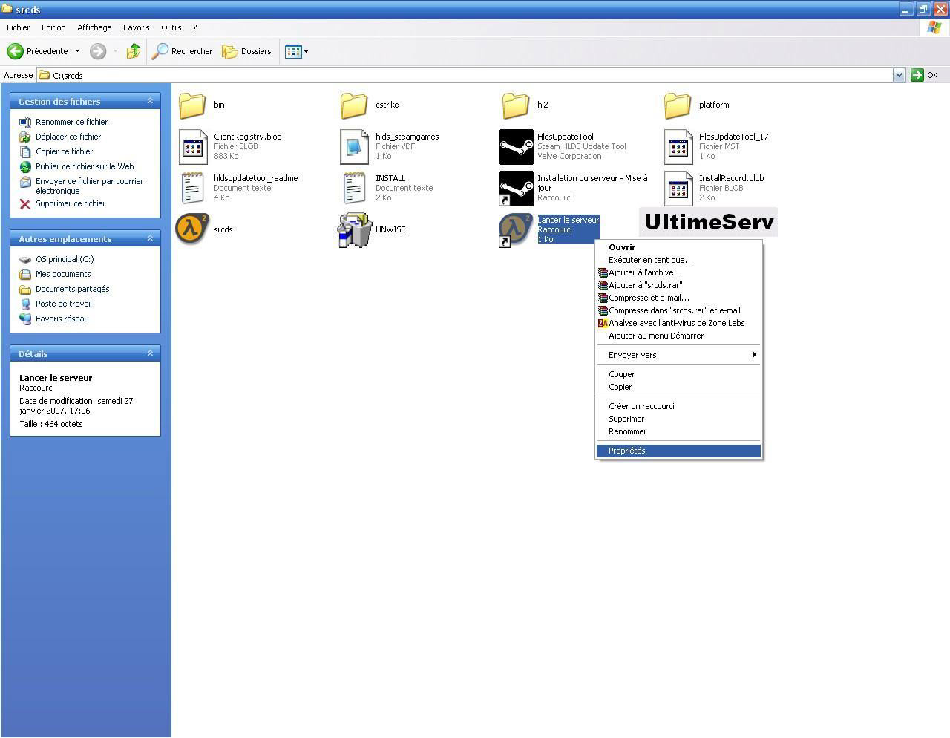950x738 pixels.
Task: Click Envoyer ce fichier par courrier électronique
Action: coord(89,186)
